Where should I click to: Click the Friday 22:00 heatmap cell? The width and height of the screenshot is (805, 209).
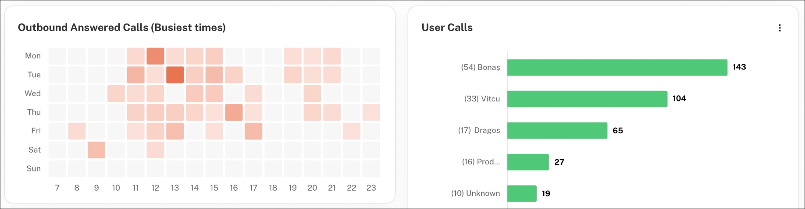point(352,131)
